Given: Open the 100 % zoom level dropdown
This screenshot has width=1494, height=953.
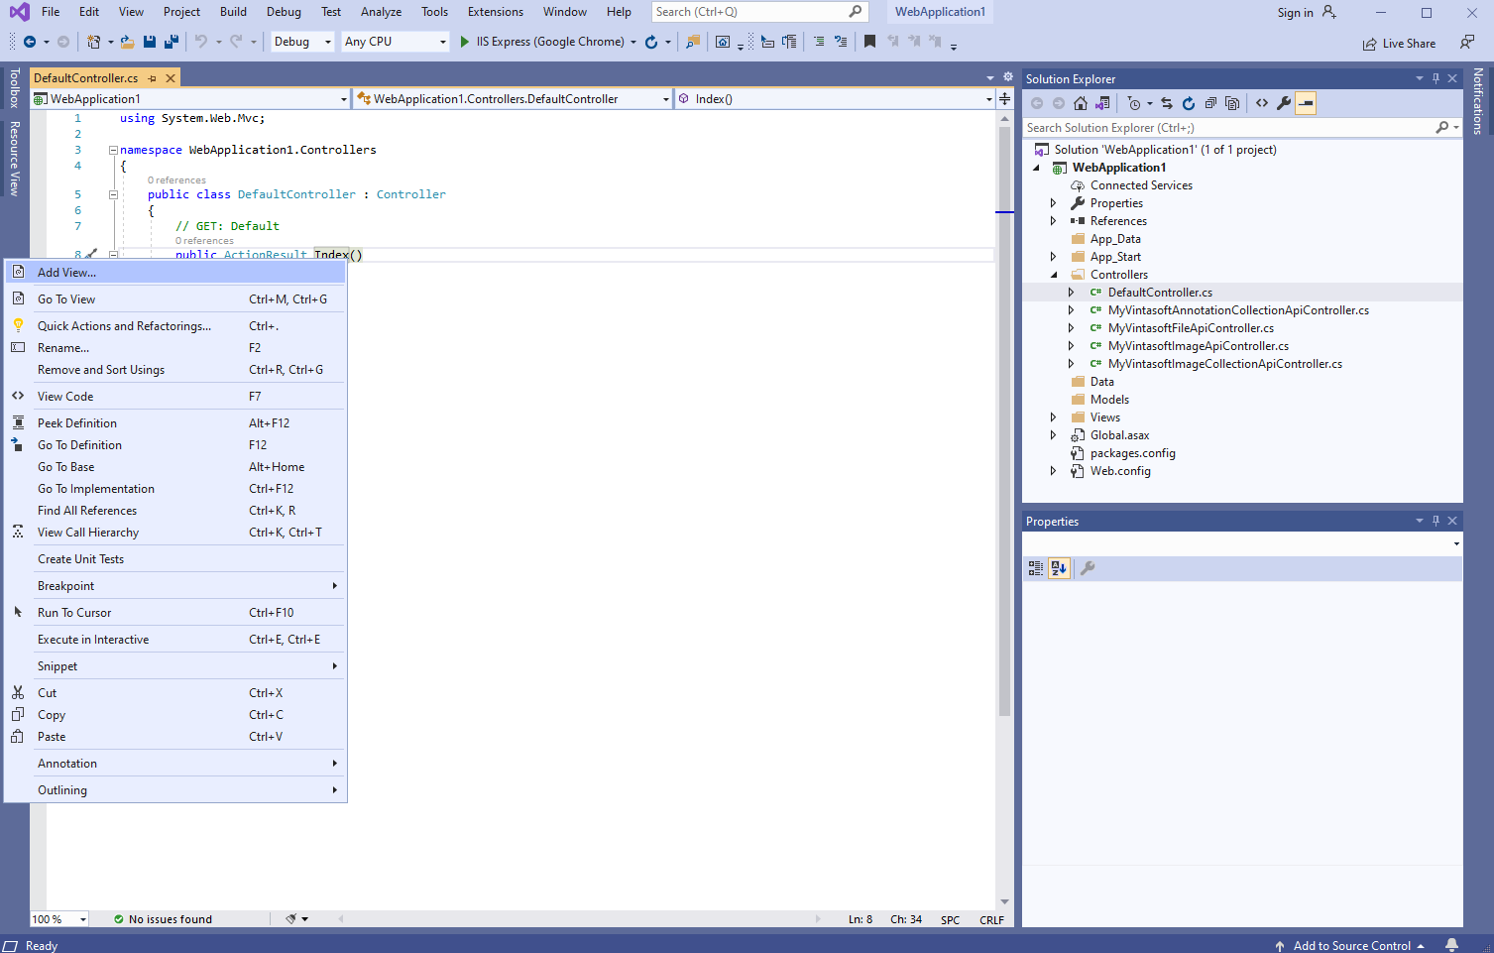Looking at the screenshot, I should [59, 919].
